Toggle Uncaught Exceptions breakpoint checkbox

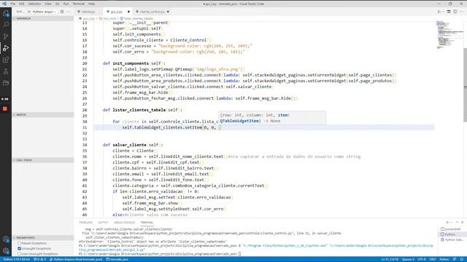click(x=20, y=249)
